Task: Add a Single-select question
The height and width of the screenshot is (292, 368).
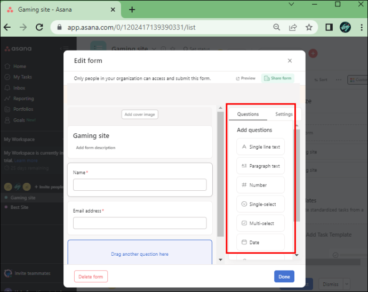Action: pos(260,204)
